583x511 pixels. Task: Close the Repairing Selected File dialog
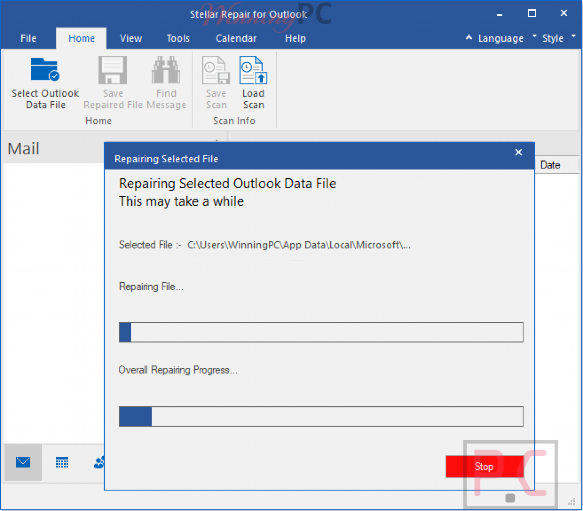518,152
